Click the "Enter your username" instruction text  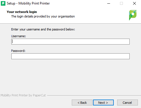(x=43, y=29)
